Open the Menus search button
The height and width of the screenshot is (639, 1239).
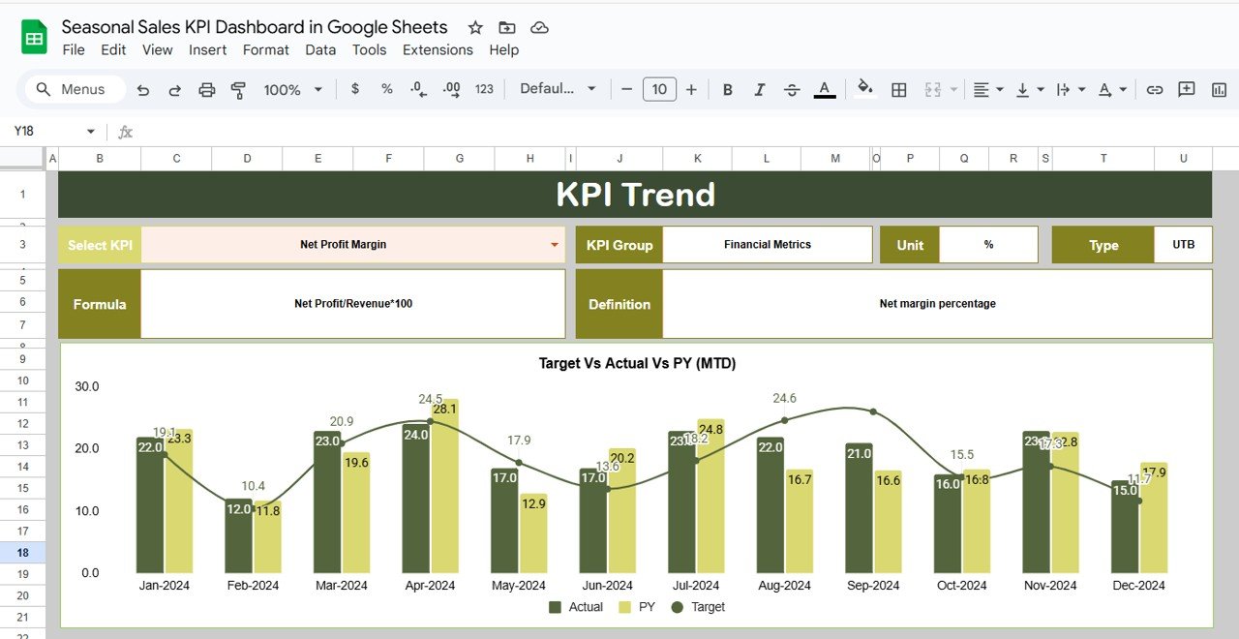click(x=74, y=89)
